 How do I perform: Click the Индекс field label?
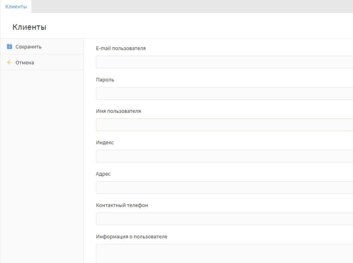click(x=105, y=143)
